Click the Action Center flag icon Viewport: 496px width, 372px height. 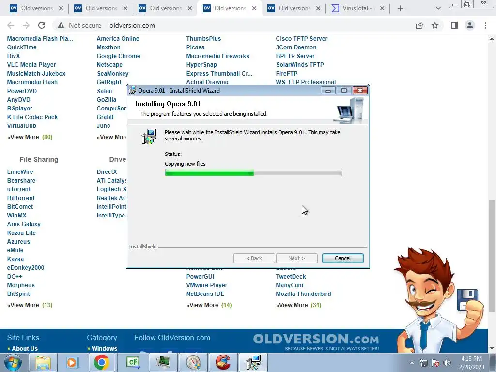(435, 363)
